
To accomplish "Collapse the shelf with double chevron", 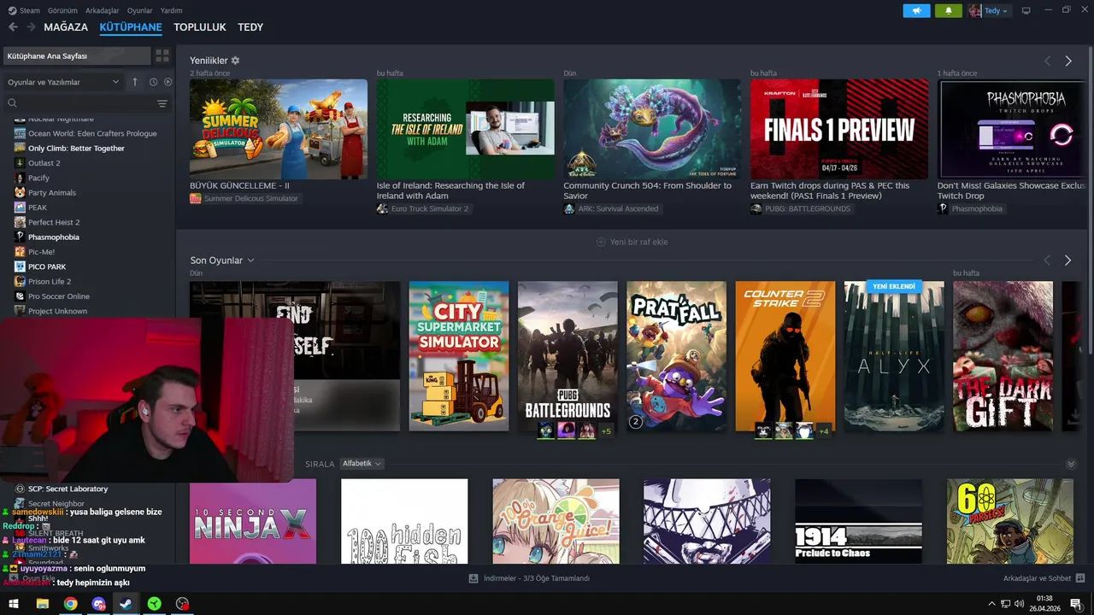I will (1071, 464).
